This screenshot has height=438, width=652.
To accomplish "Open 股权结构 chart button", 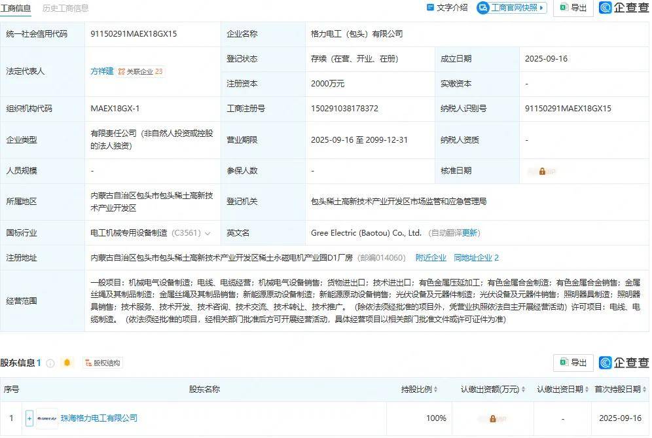I will pos(103,363).
